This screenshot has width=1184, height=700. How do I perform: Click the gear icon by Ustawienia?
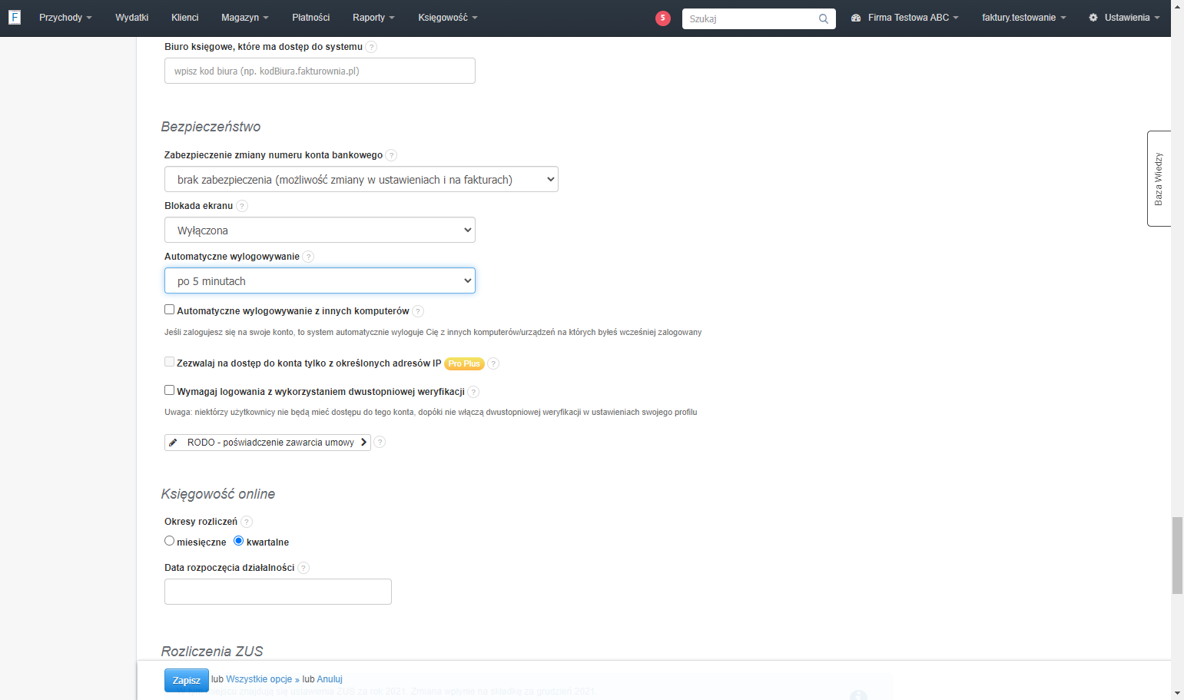point(1093,18)
